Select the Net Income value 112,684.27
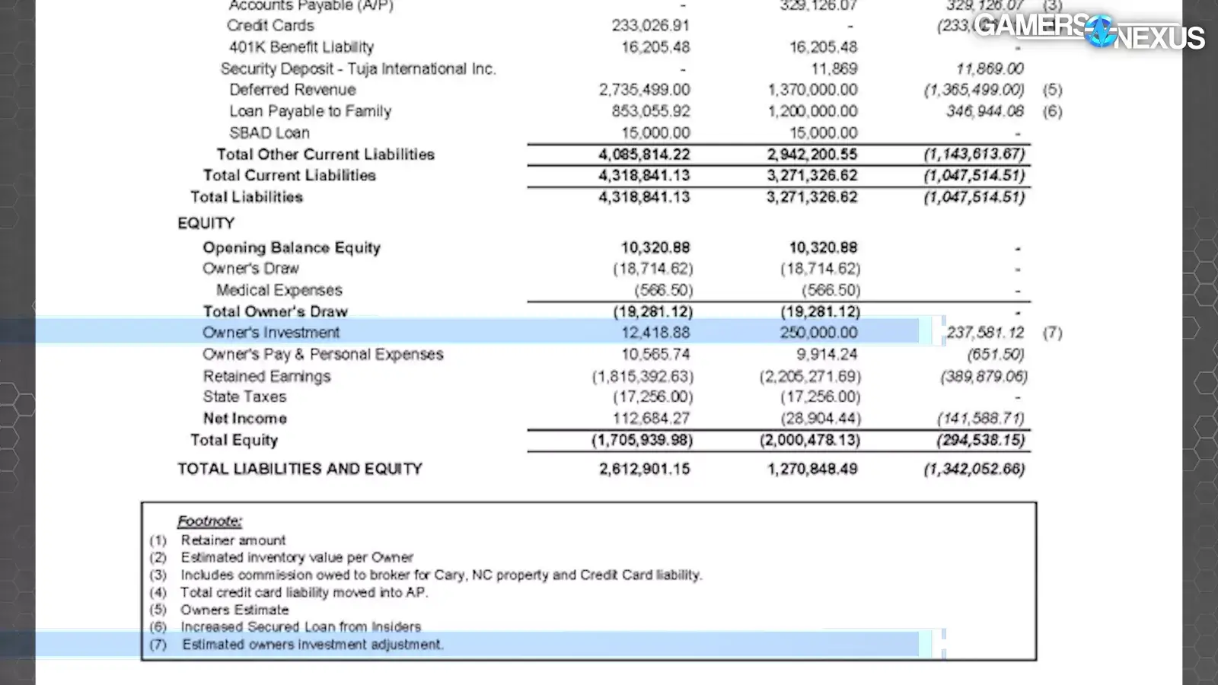 [x=651, y=419]
